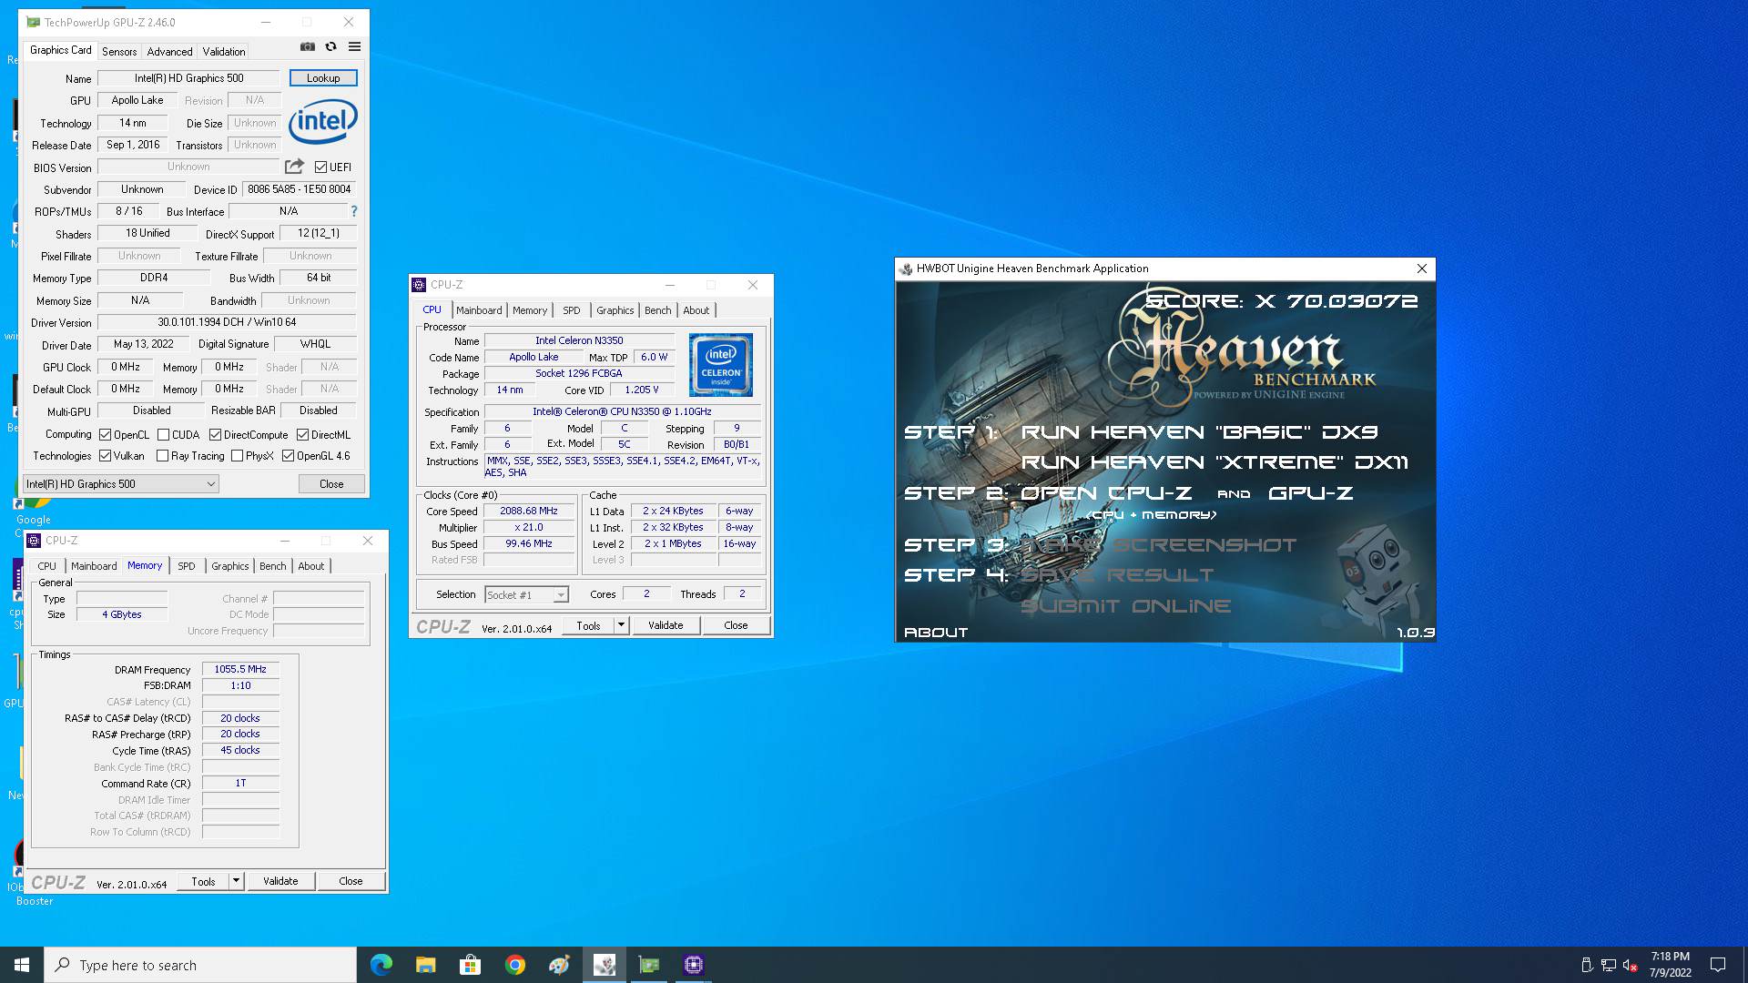Click the CPU-Z taskbar icon
Viewport: 1748px width, 983px height.
click(x=693, y=965)
